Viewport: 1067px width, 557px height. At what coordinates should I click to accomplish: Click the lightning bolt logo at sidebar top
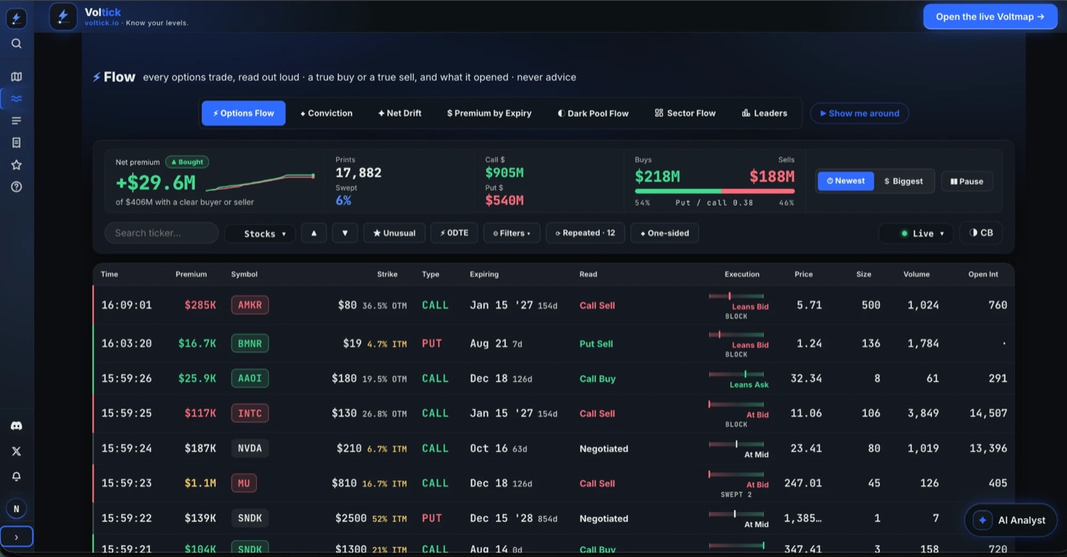(x=16, y=18)
